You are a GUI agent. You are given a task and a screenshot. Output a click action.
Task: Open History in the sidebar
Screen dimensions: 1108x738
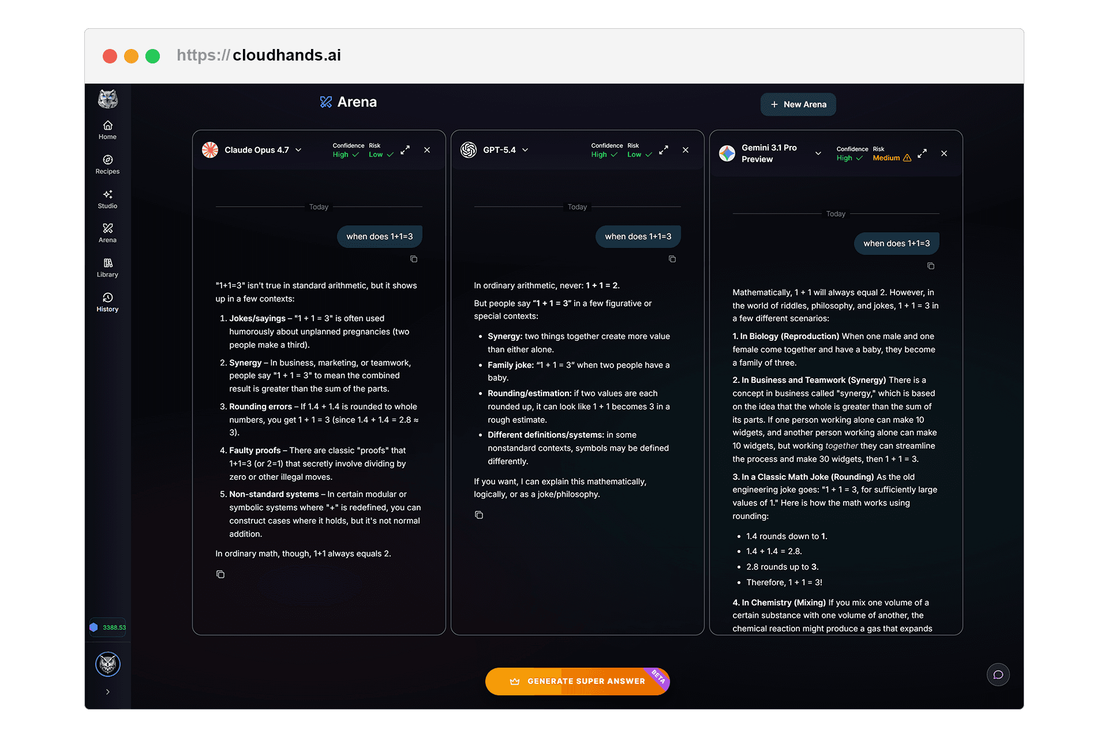[107, 302]
